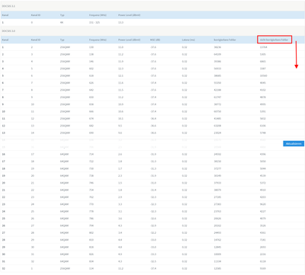The image size is (305, 275).
Task: Click 'Frequenz (MHz)' header in DOCSIS 3.1 table
Action: [x=98, y=15]
